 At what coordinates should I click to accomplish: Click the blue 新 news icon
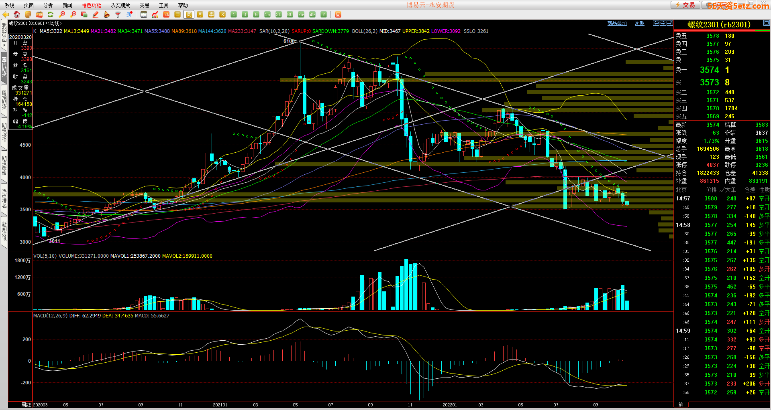coord(129,14)
